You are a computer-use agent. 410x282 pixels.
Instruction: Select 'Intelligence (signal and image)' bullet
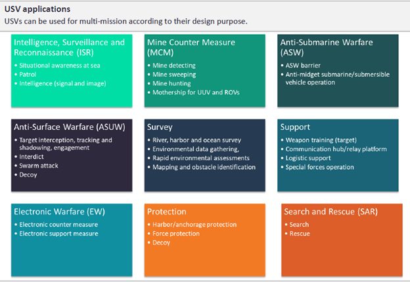[x=62, y=83]
